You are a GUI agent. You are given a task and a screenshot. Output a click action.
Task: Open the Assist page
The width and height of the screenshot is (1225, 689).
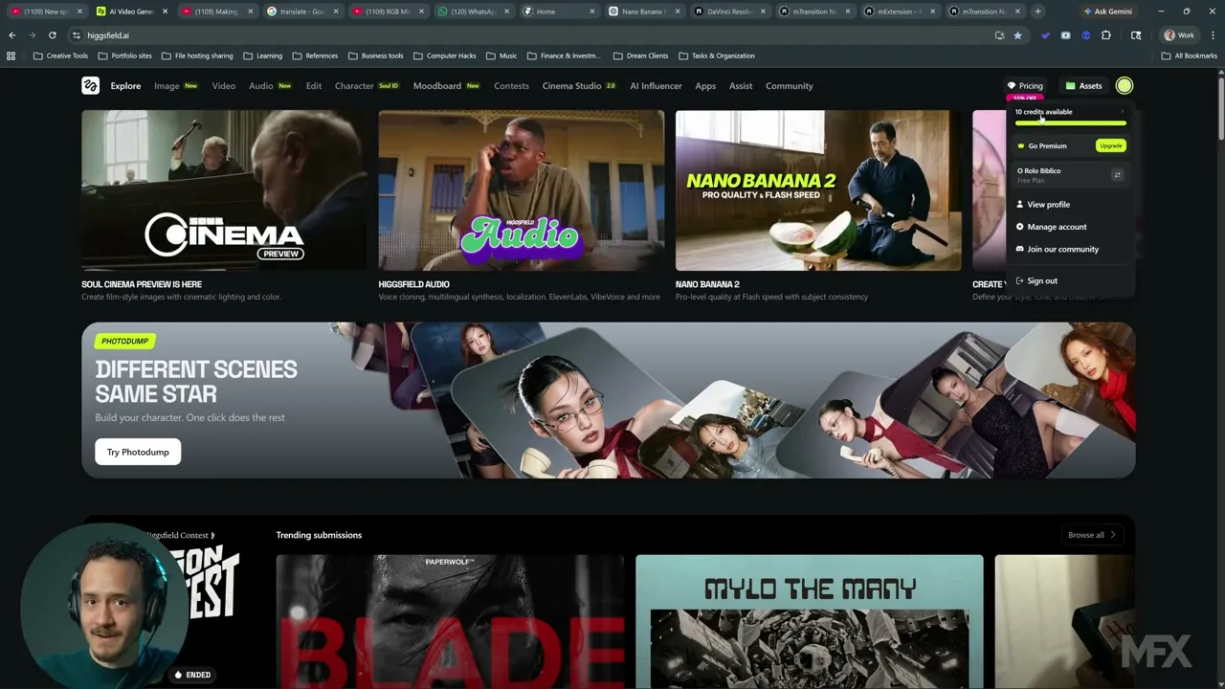point(741,86)
